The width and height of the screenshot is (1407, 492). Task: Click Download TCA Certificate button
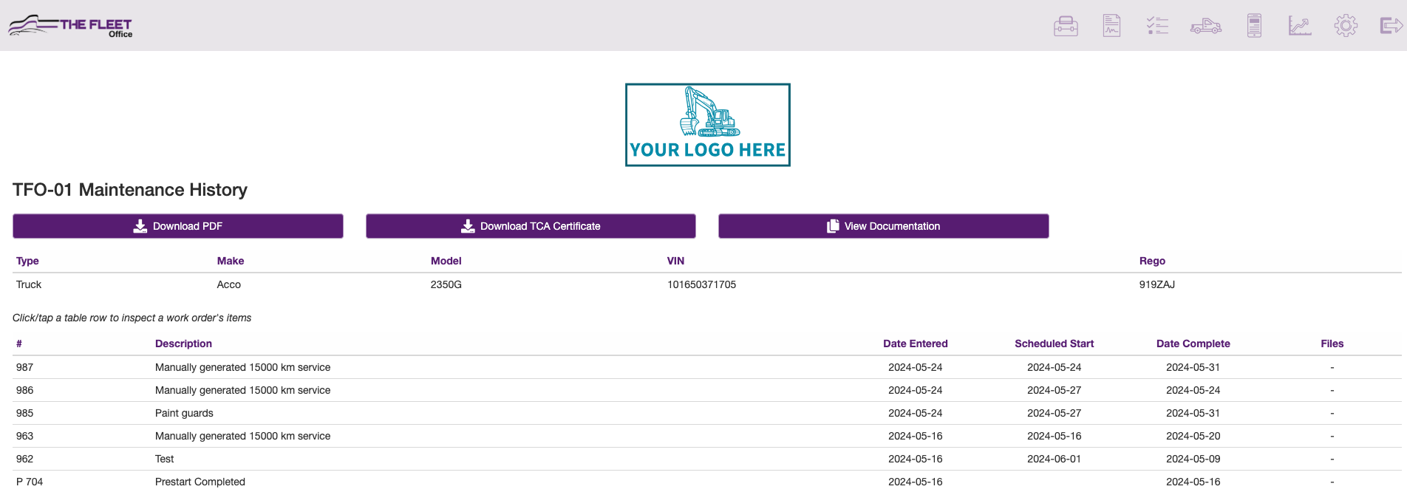point(531,226)
